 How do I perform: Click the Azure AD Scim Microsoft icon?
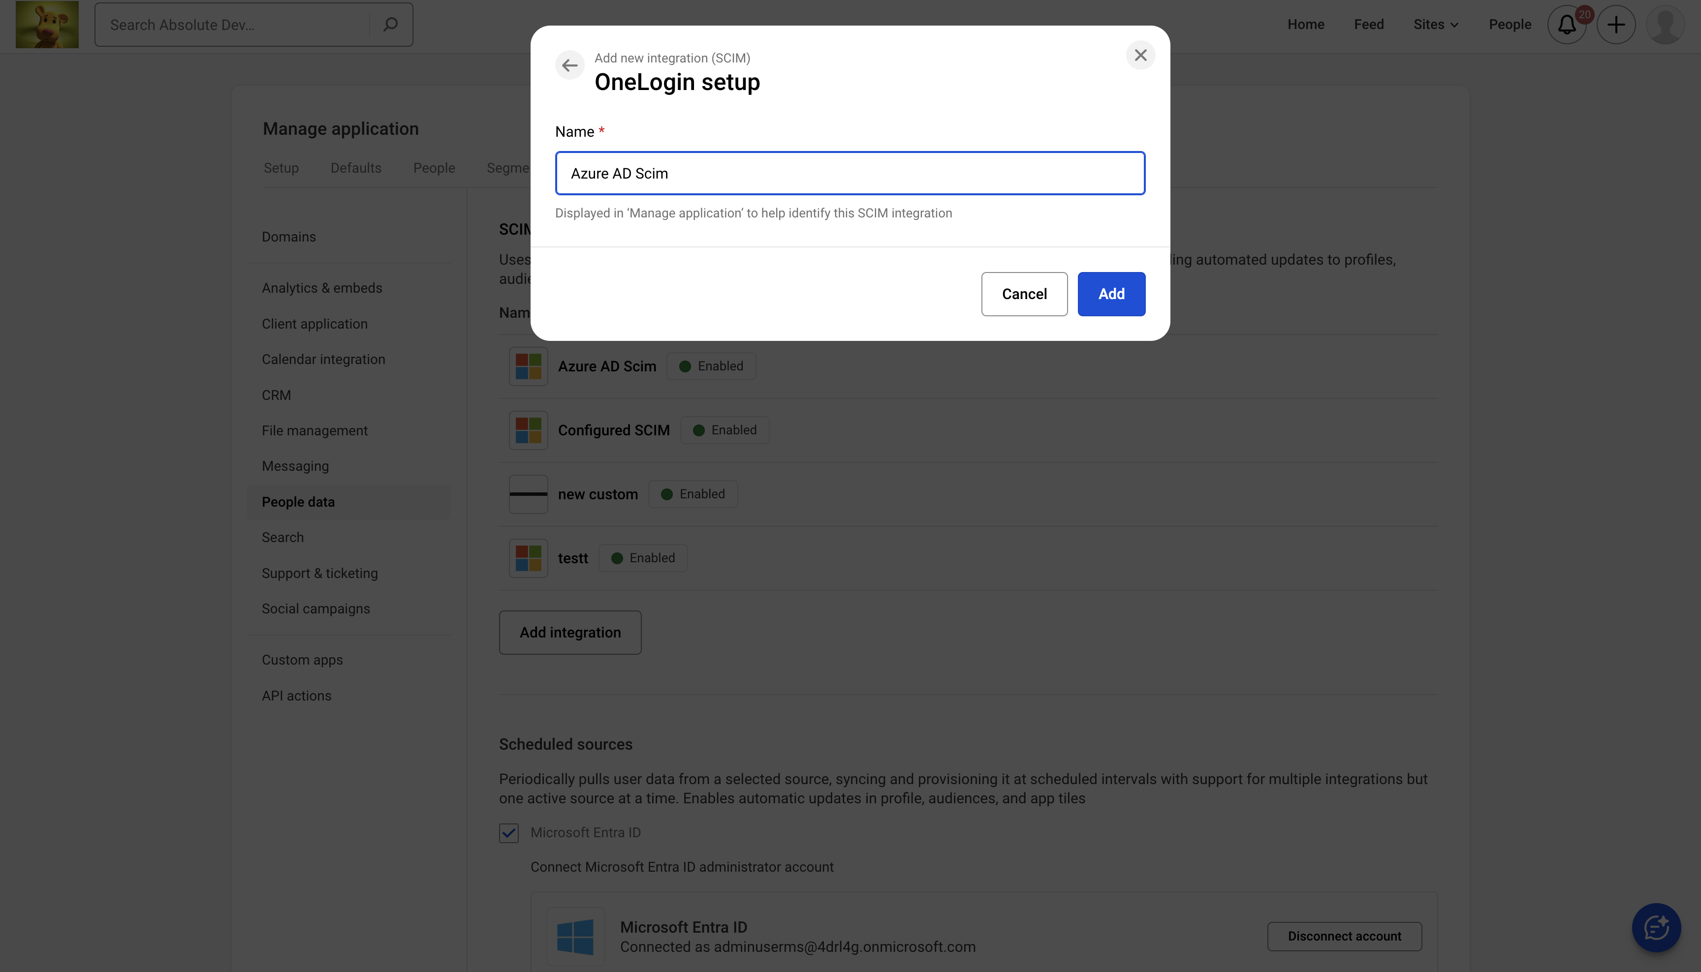point(528,366)
